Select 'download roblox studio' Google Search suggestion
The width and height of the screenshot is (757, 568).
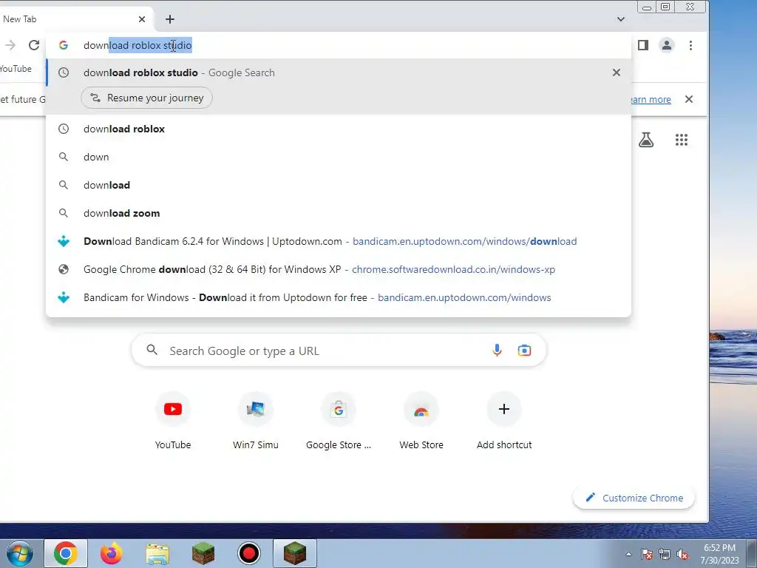(x=339, y=72)
